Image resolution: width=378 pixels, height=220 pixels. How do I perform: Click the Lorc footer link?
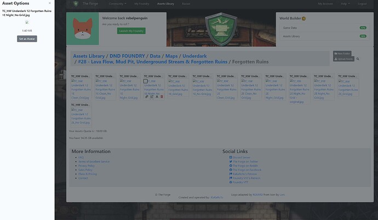click(x=282, y=194)
